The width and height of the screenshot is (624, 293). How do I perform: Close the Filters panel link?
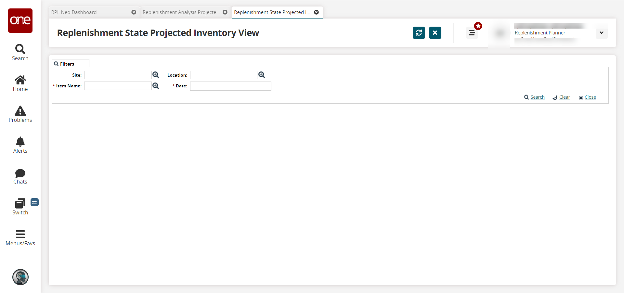[587, 97]
